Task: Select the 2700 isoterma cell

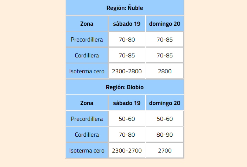Action: (165, 150)
